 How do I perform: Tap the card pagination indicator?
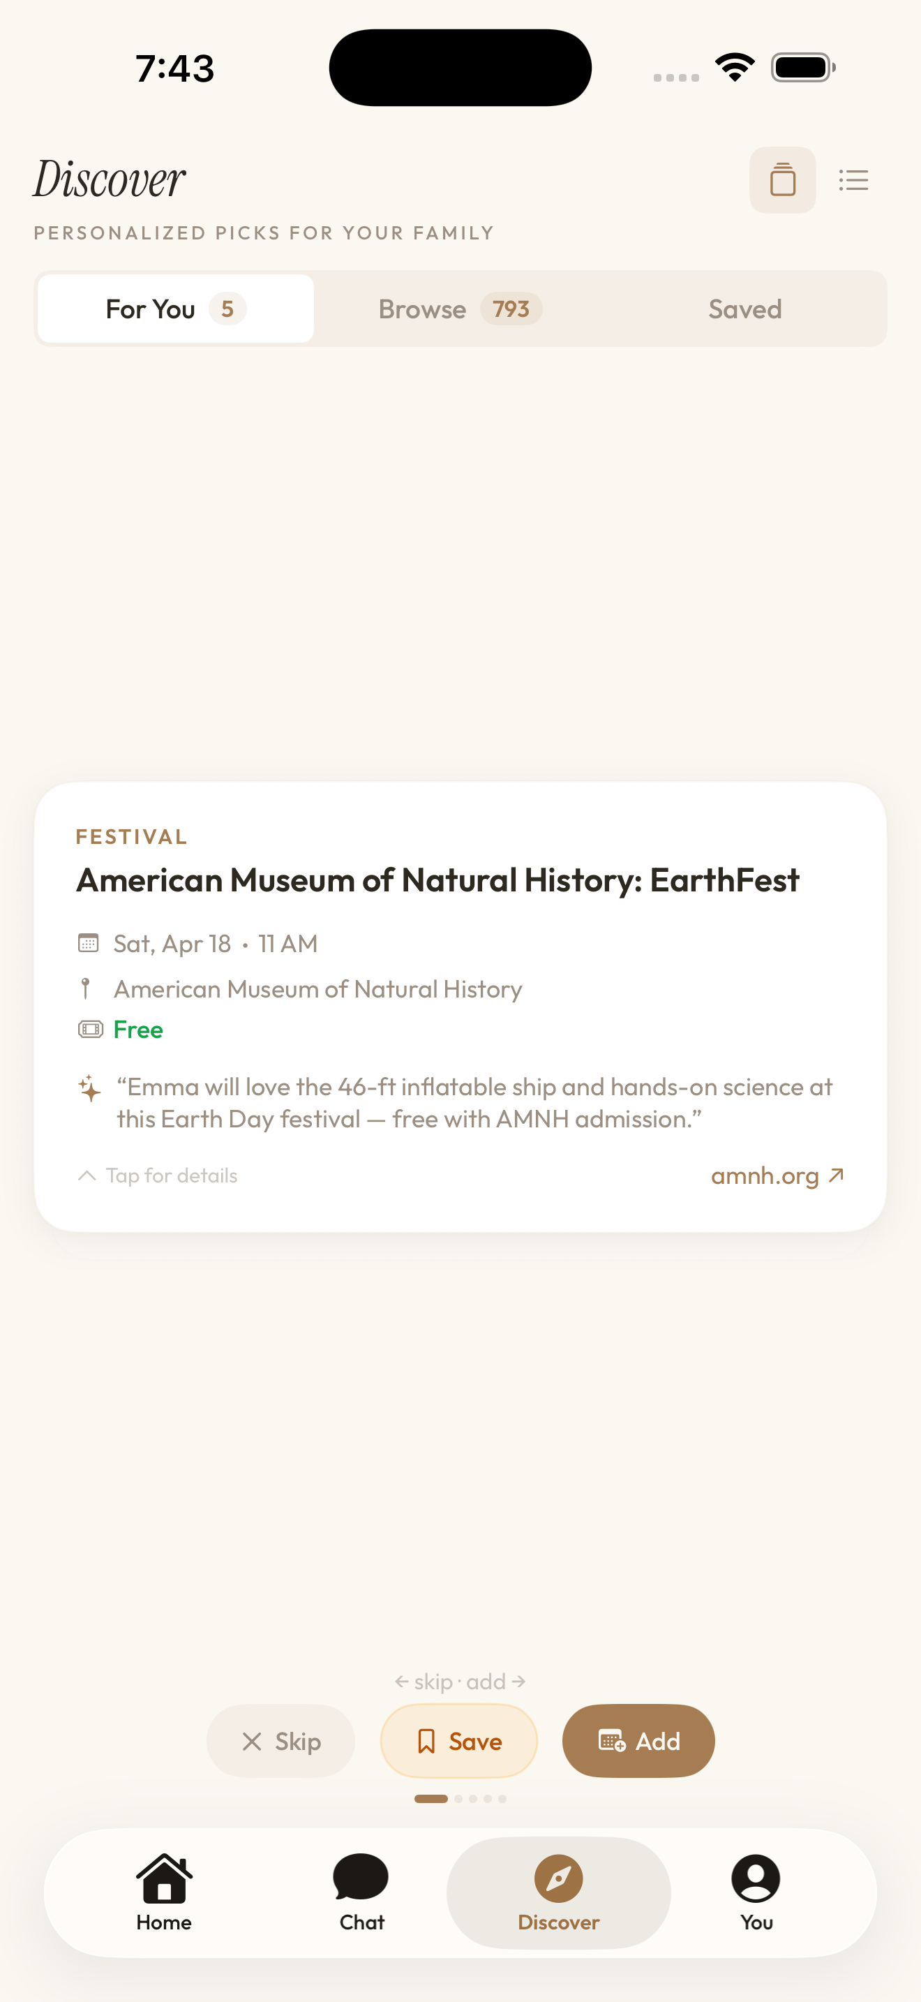click(460, 1798)
